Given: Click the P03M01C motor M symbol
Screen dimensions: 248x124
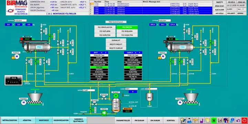Looking at the screenshot, I should click(17, 56).
